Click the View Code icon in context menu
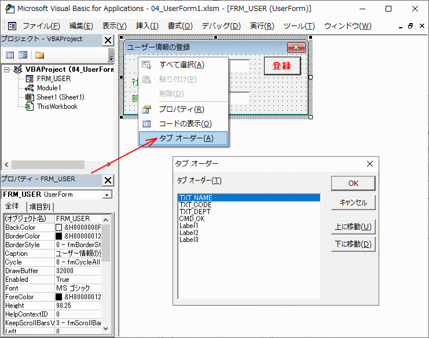Viewport: 429px width, 338px height. point(146,124)
